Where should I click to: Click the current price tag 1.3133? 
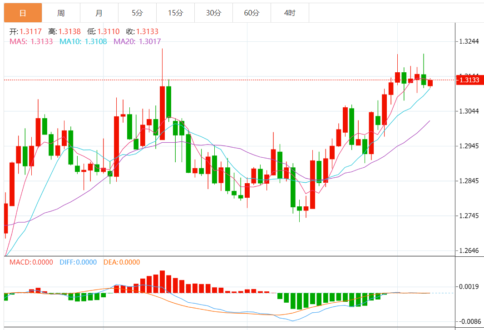[x=469, y=80]
